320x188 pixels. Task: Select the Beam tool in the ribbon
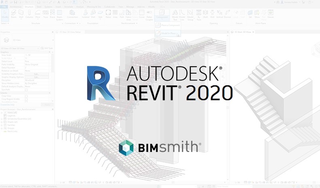[x=14, y=14]
